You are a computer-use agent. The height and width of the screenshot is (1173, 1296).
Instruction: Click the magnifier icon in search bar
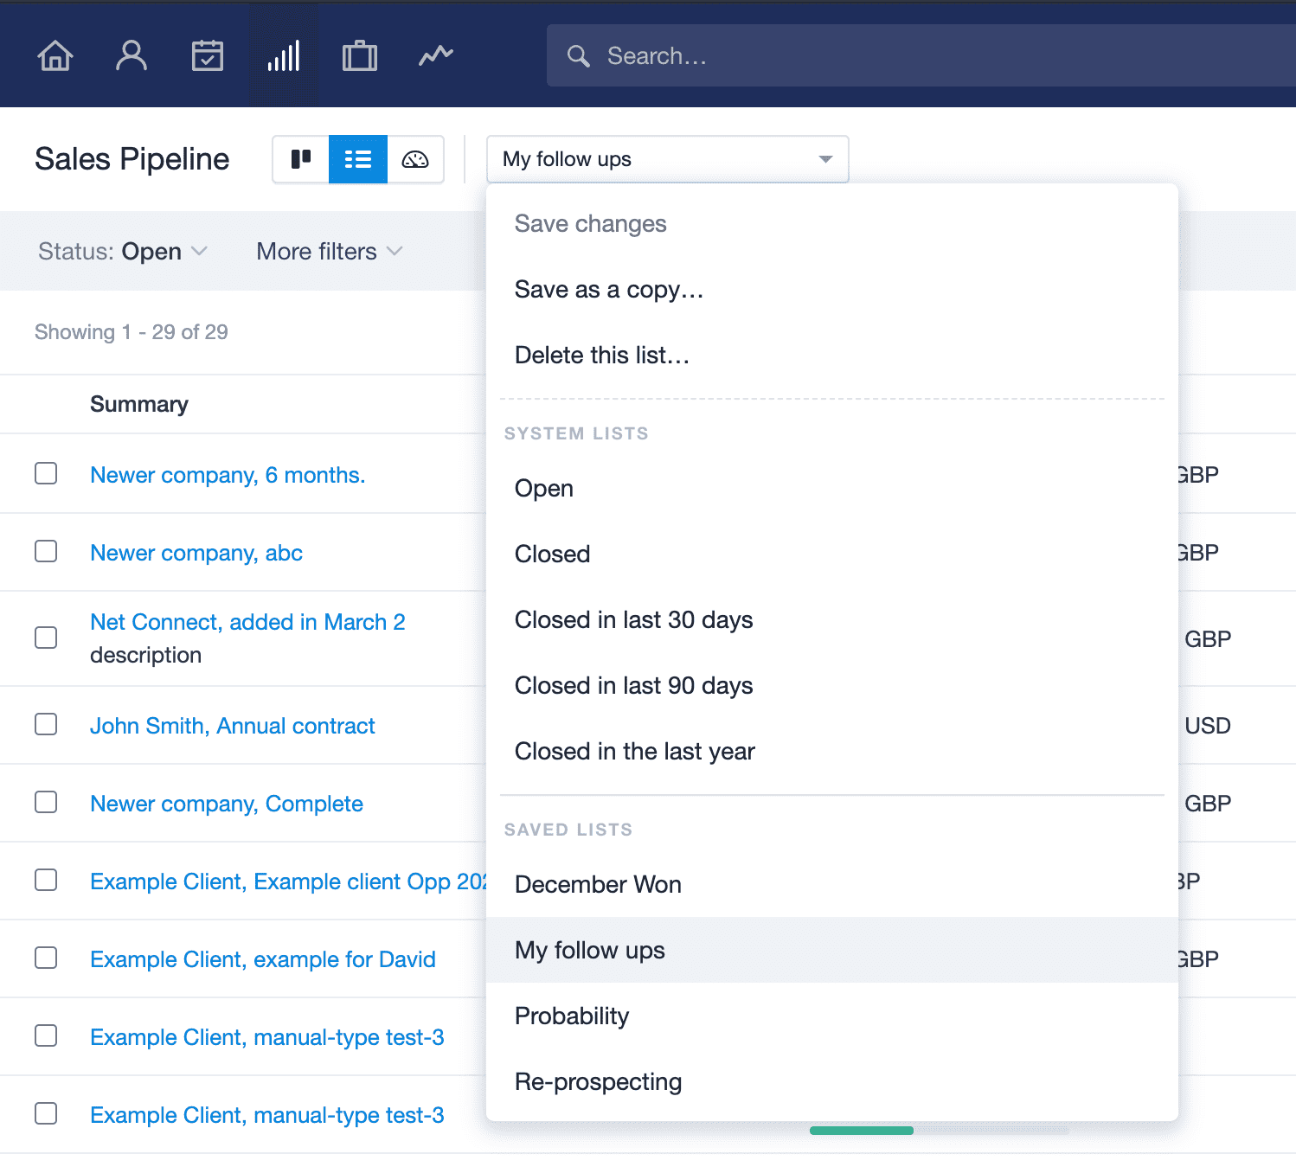[x=578, y=56]
